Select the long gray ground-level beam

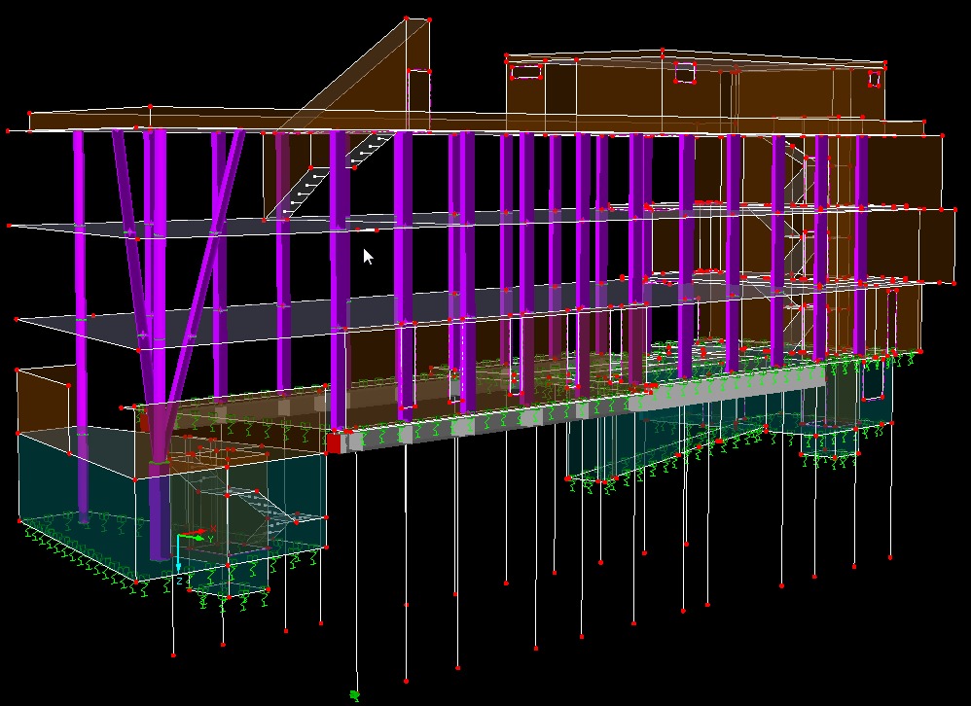(x=584, y=408)
